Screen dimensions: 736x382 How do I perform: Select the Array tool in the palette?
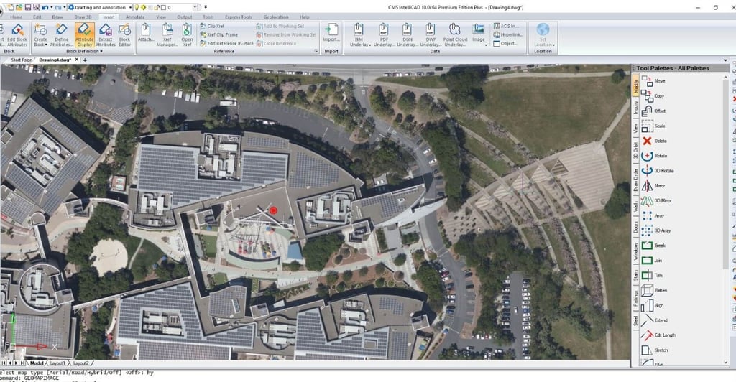(653, 215)
